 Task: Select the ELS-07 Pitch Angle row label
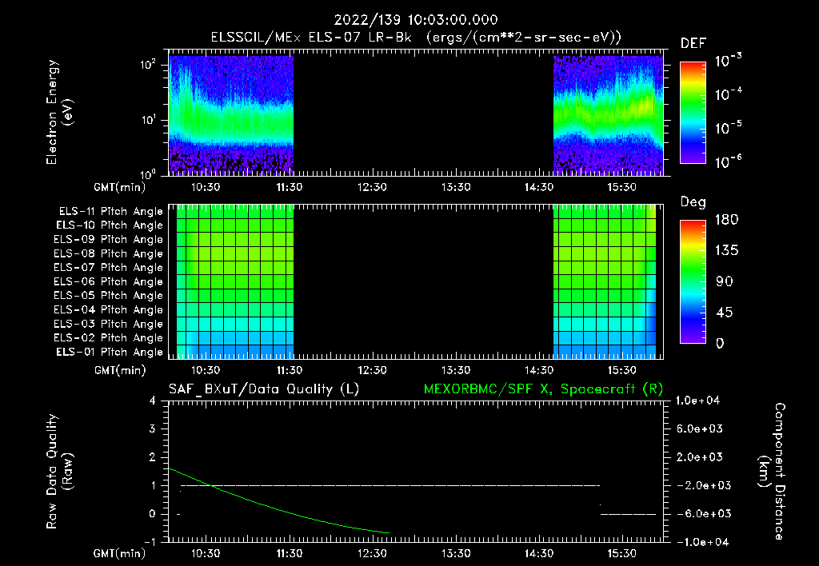click(x=109, y=267)
